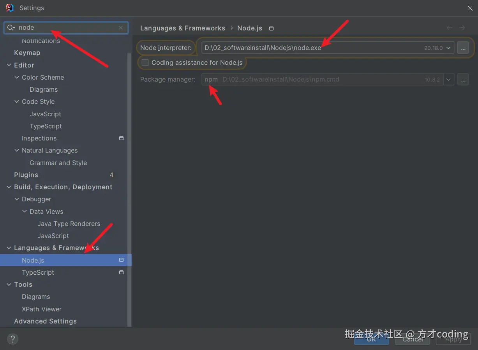Image resolution: width=478 pixels, height=350 pixels.
Task: Select Java Type Renderers item
Action: click(69, 224)
